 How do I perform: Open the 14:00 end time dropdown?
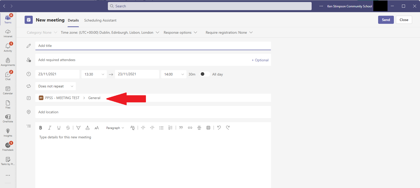(x=174, y=74)
